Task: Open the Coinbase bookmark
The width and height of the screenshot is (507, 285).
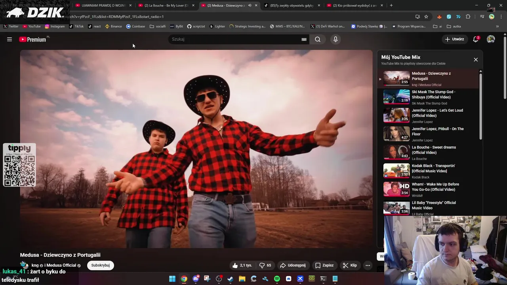Action: [135, 27]
